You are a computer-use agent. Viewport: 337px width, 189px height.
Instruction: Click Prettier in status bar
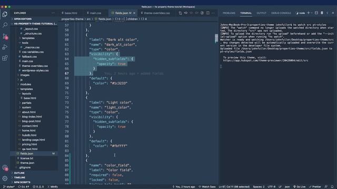(x=315, y=187)
